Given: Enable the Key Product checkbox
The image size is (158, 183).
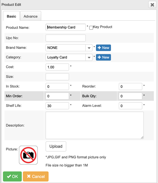Looking at the screenshot, I should tap(91, 28).
